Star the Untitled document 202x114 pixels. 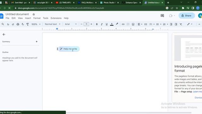(34, 14)
